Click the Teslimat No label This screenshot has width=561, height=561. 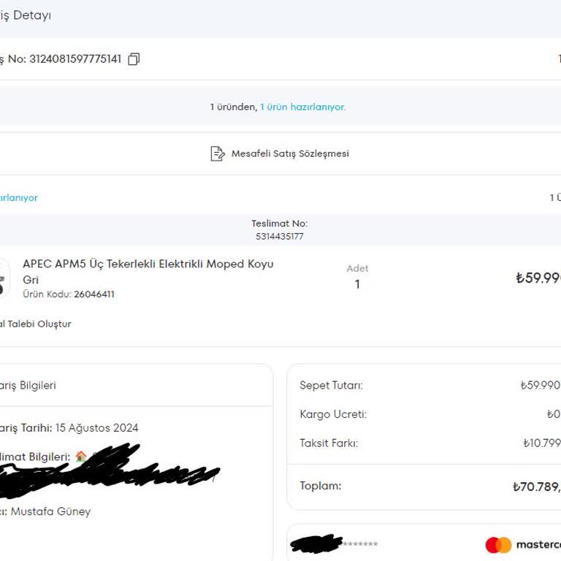280,224
